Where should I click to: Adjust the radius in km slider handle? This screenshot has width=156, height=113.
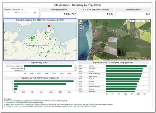tap(17, 12)
